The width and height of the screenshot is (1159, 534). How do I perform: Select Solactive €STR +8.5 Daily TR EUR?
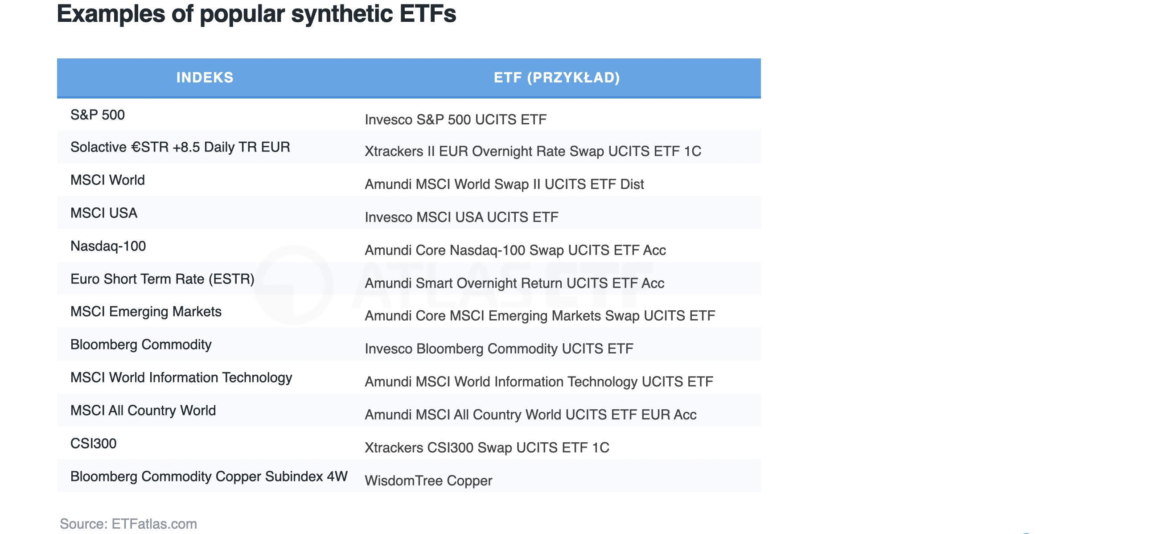pyautogui.click(x=181, y=147)
